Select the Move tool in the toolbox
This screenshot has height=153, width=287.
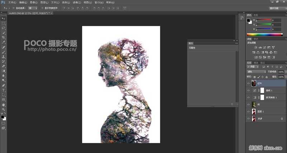3,18
